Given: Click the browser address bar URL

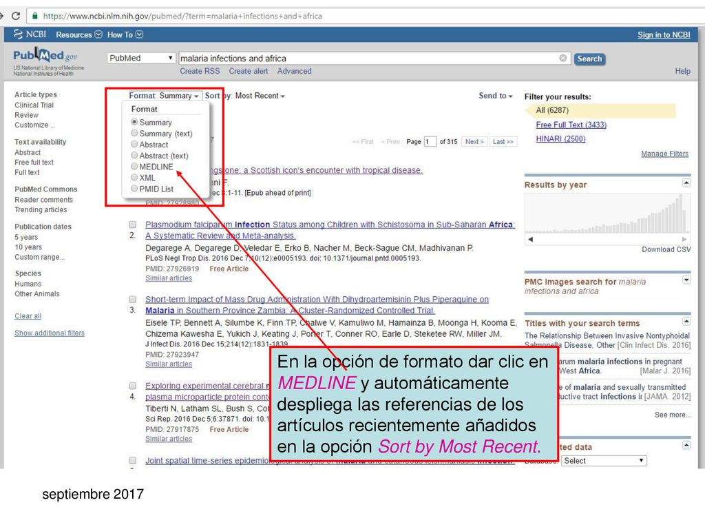Looking at the screenshot, I should point(182,17).
